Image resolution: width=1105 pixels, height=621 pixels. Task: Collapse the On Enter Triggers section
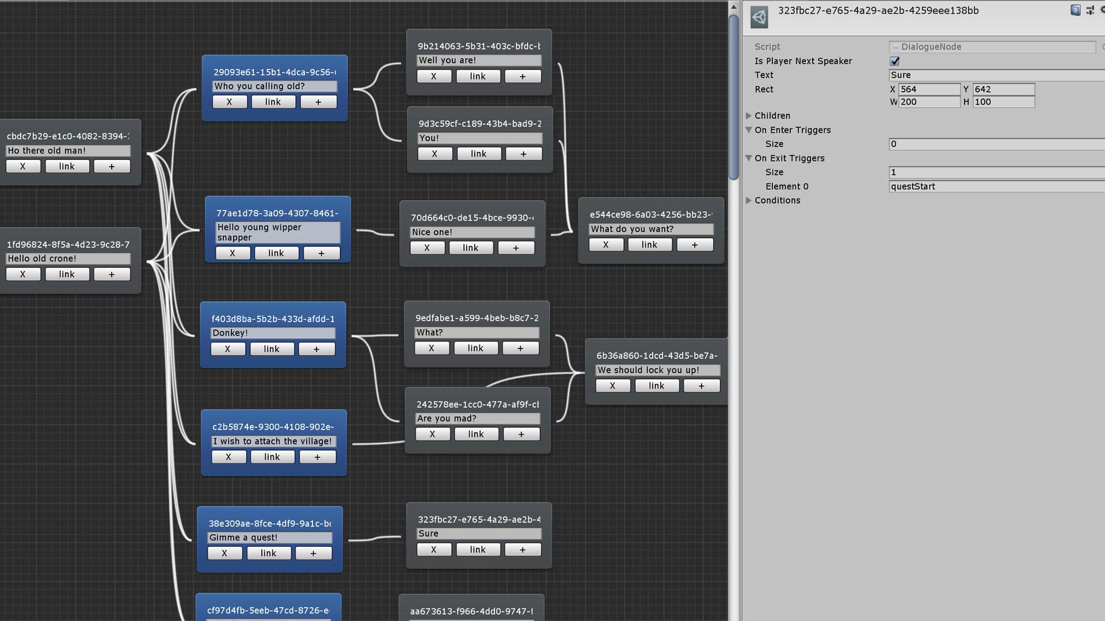[x=749, y=130]
